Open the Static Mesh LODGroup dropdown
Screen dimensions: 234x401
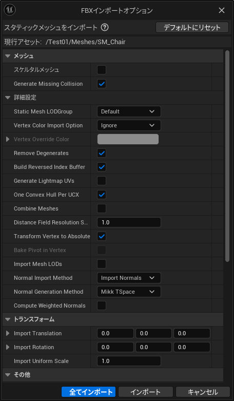point(129,111)
